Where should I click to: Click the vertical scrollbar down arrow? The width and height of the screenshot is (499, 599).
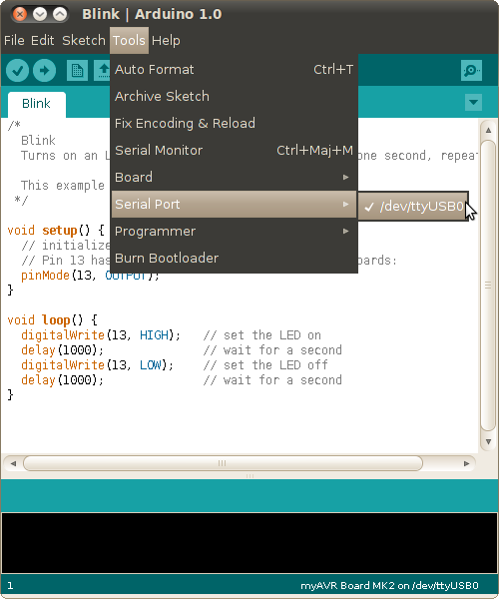click(x=488, y=442)
